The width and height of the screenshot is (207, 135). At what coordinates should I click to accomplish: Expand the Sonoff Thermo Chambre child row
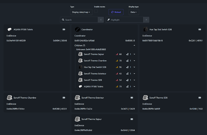click(x=134, y=61)
